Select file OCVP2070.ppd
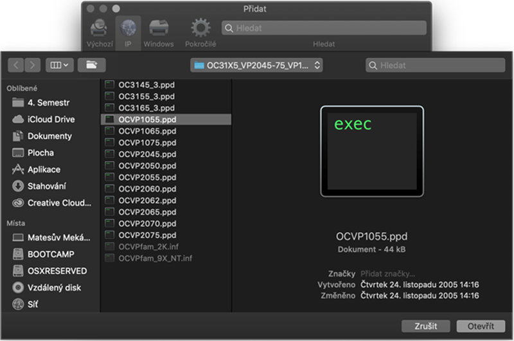This screenshot has height=341, width=514. (166, 224)
